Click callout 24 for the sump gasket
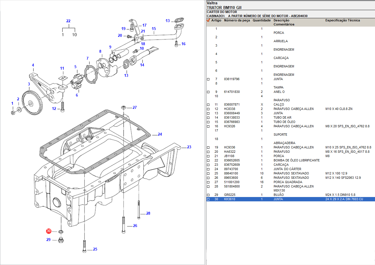Screen dimensions: 375x265 [x=160, y=134]
